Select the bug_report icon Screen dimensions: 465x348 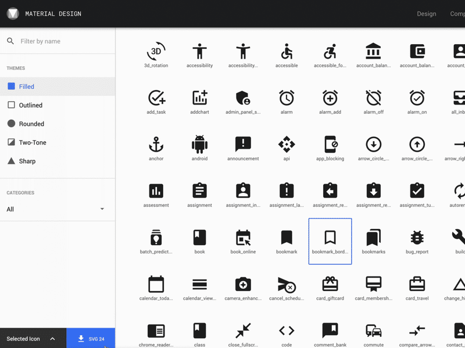(x=417, y=238)
